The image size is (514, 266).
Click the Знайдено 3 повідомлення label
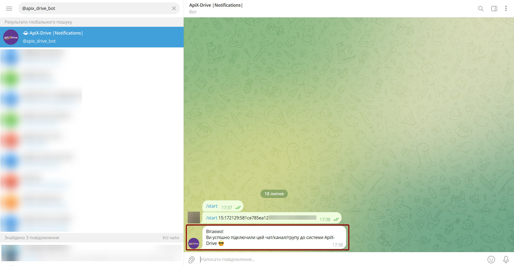(32, 238)
